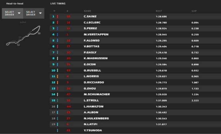The image size is (221, 134).
Task: Select the Live Timing tab label
Action: (58, 3)
